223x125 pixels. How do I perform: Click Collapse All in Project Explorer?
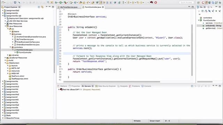39,7
